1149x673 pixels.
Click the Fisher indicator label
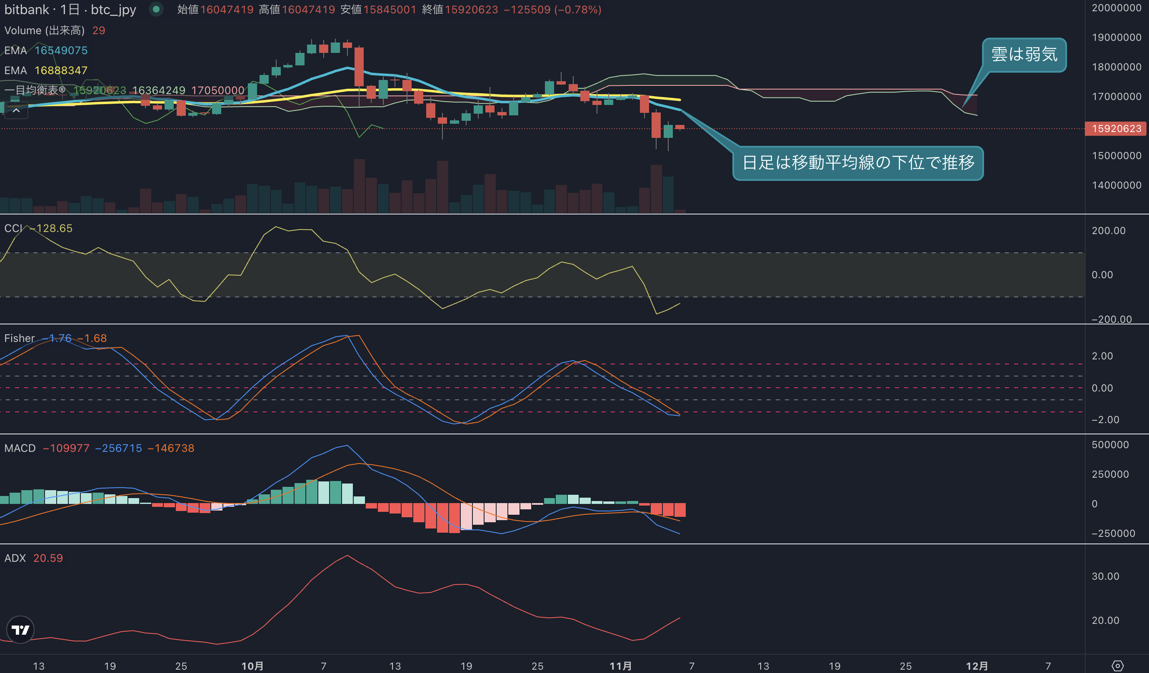19,338
